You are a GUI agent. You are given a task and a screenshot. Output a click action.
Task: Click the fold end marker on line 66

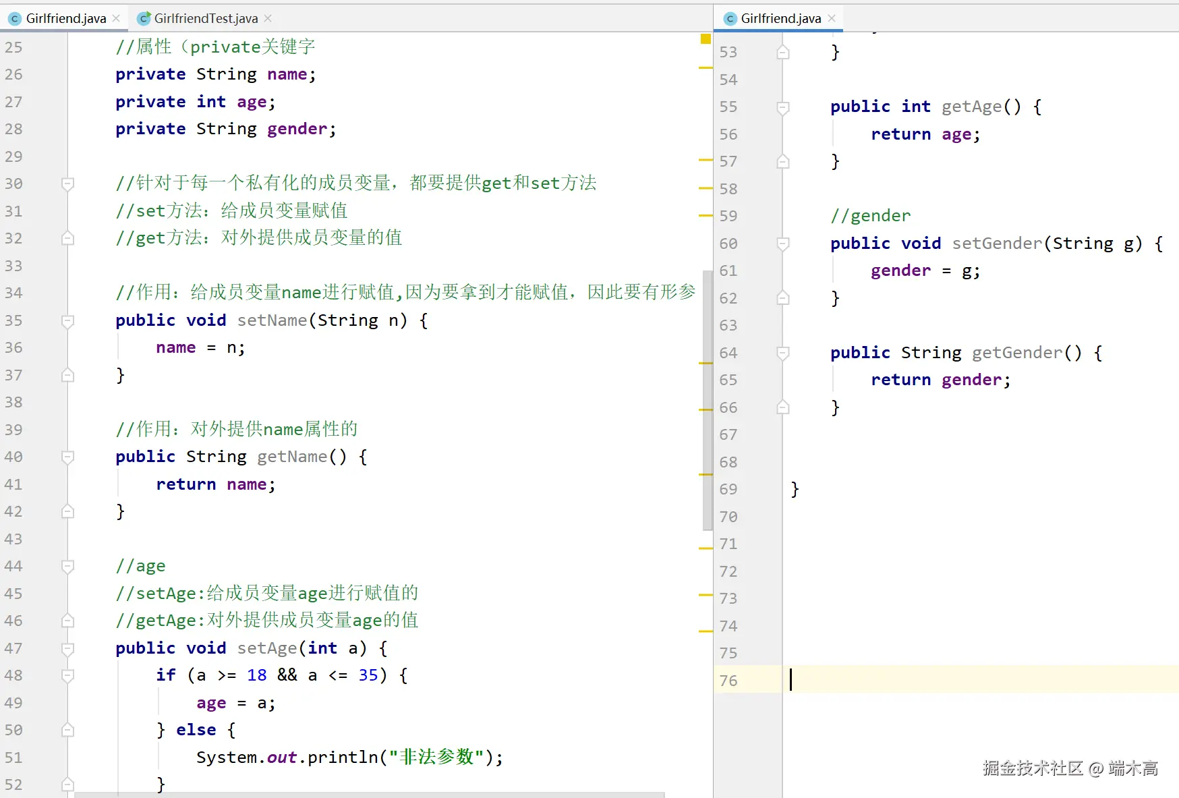tap(783, 407)
